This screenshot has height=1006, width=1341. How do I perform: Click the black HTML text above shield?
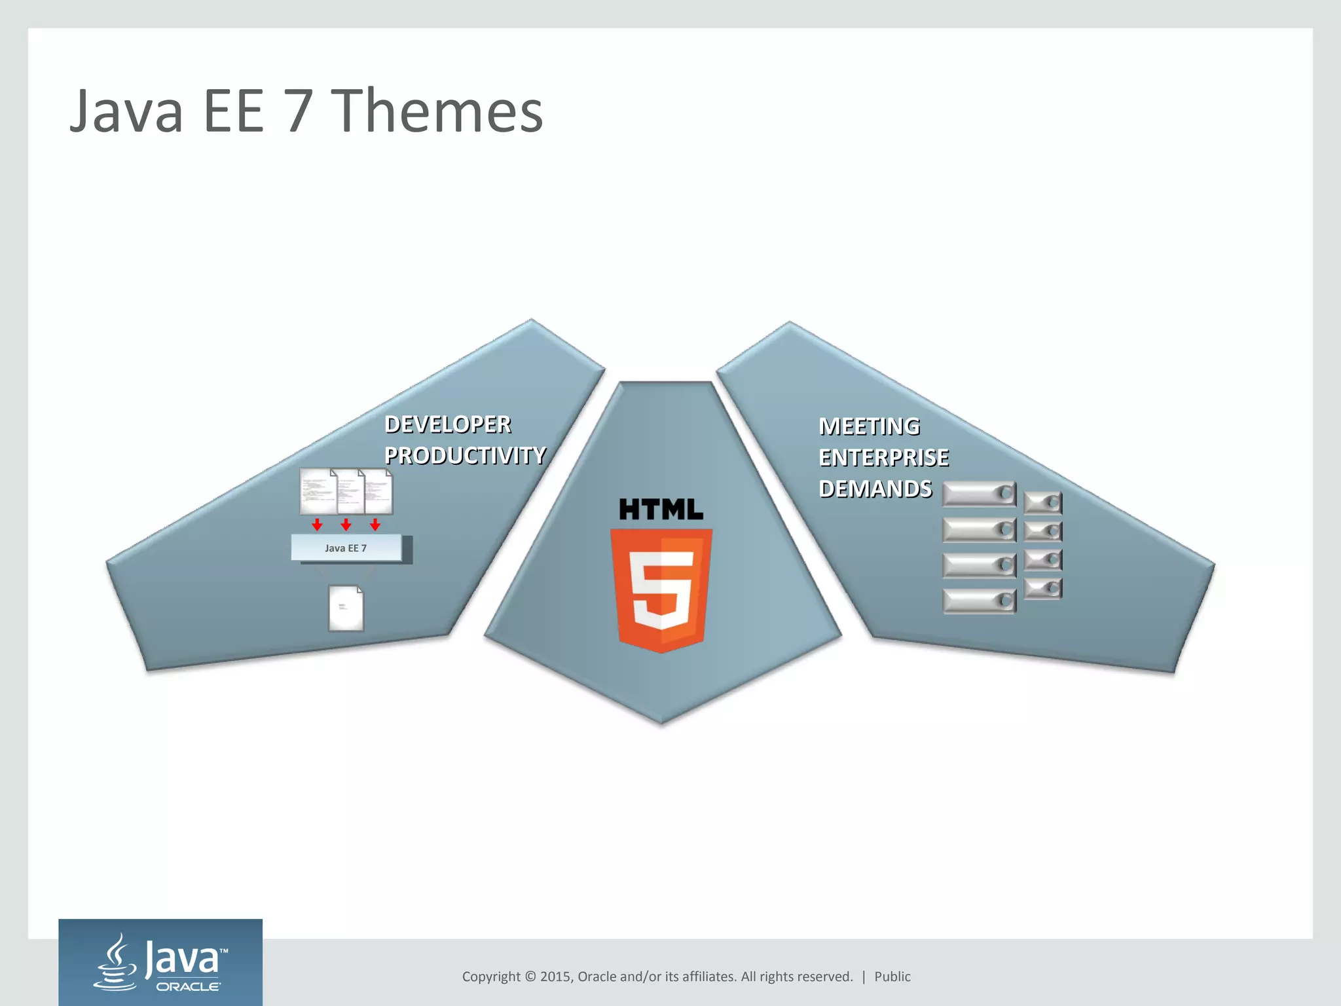click(x=661, y=510)
